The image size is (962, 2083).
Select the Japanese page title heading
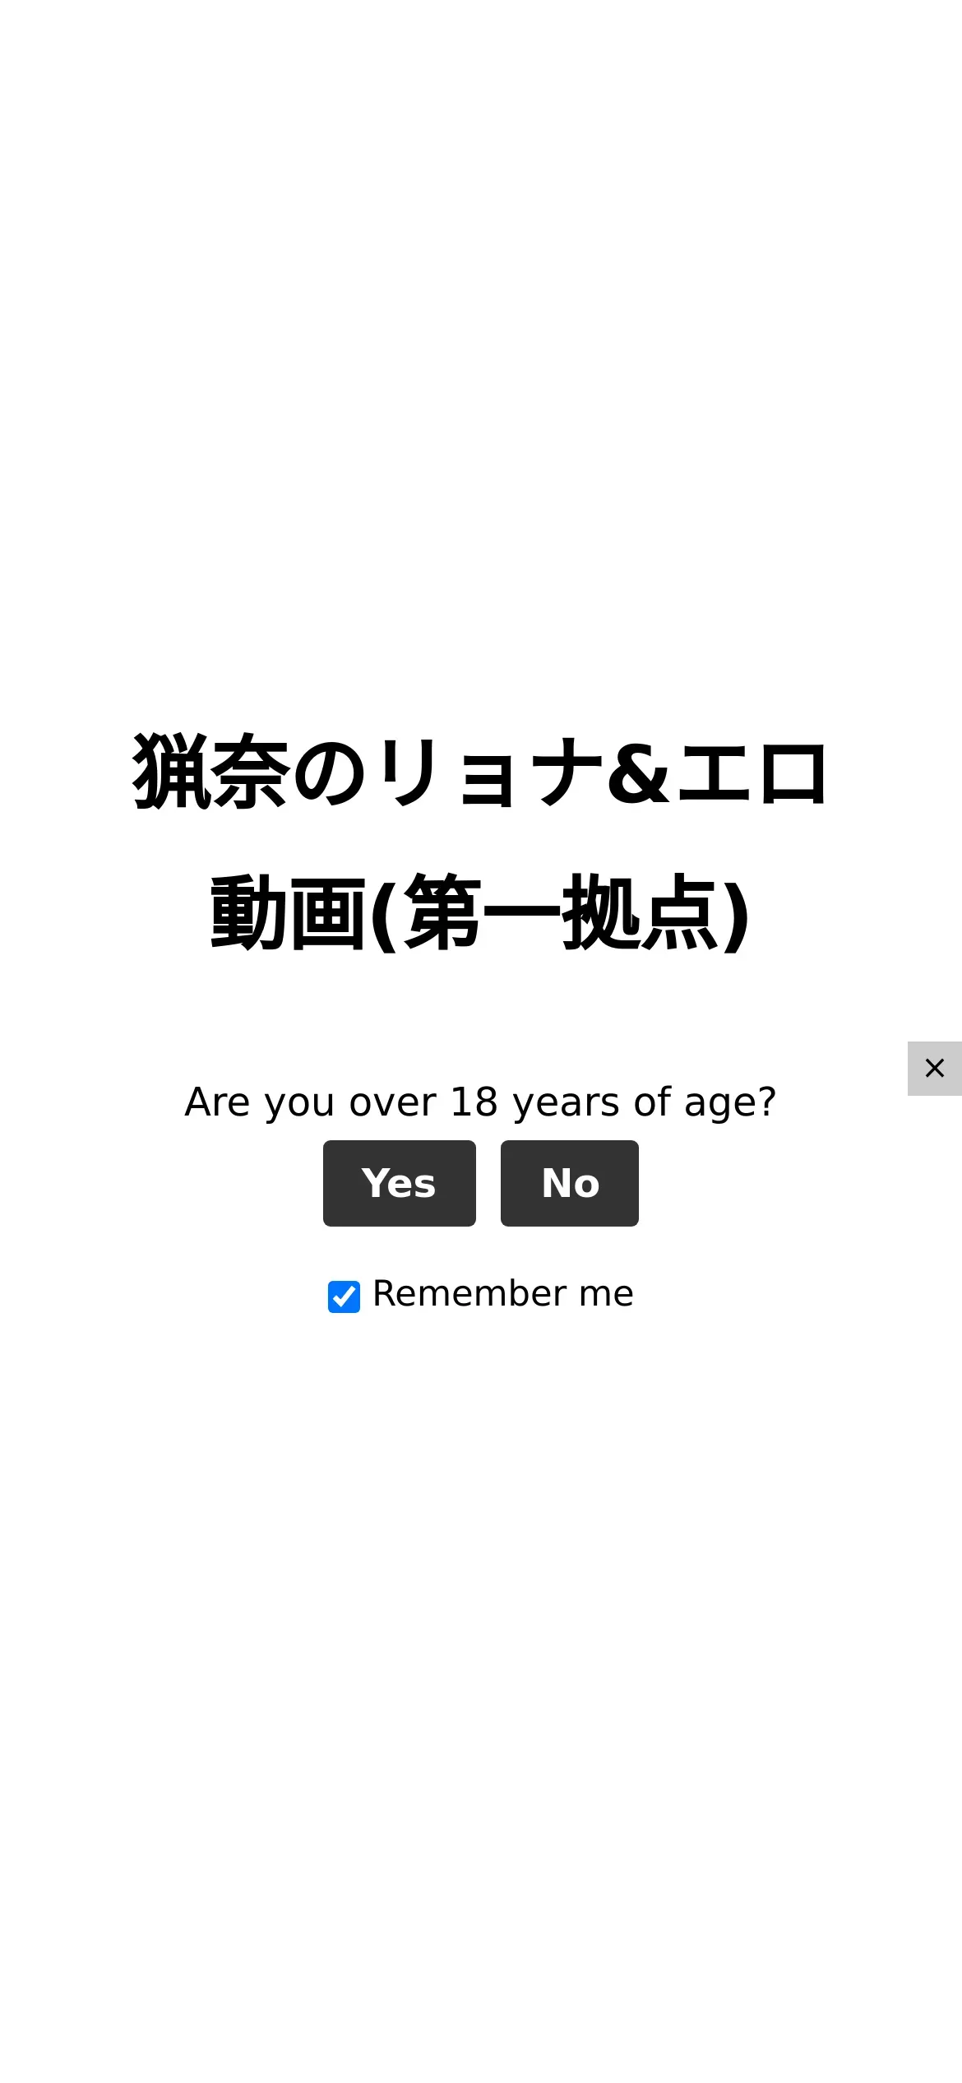[481, 842]
